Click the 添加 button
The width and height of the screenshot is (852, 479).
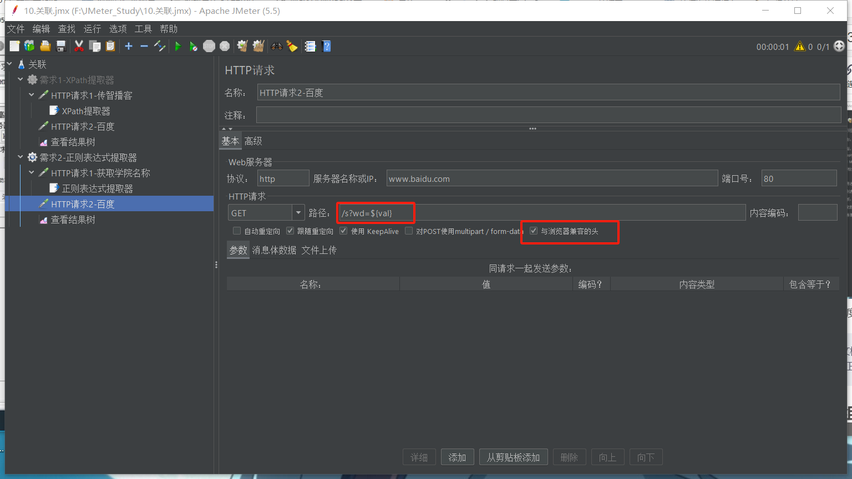pyautogui.click(x=457, y=457)
